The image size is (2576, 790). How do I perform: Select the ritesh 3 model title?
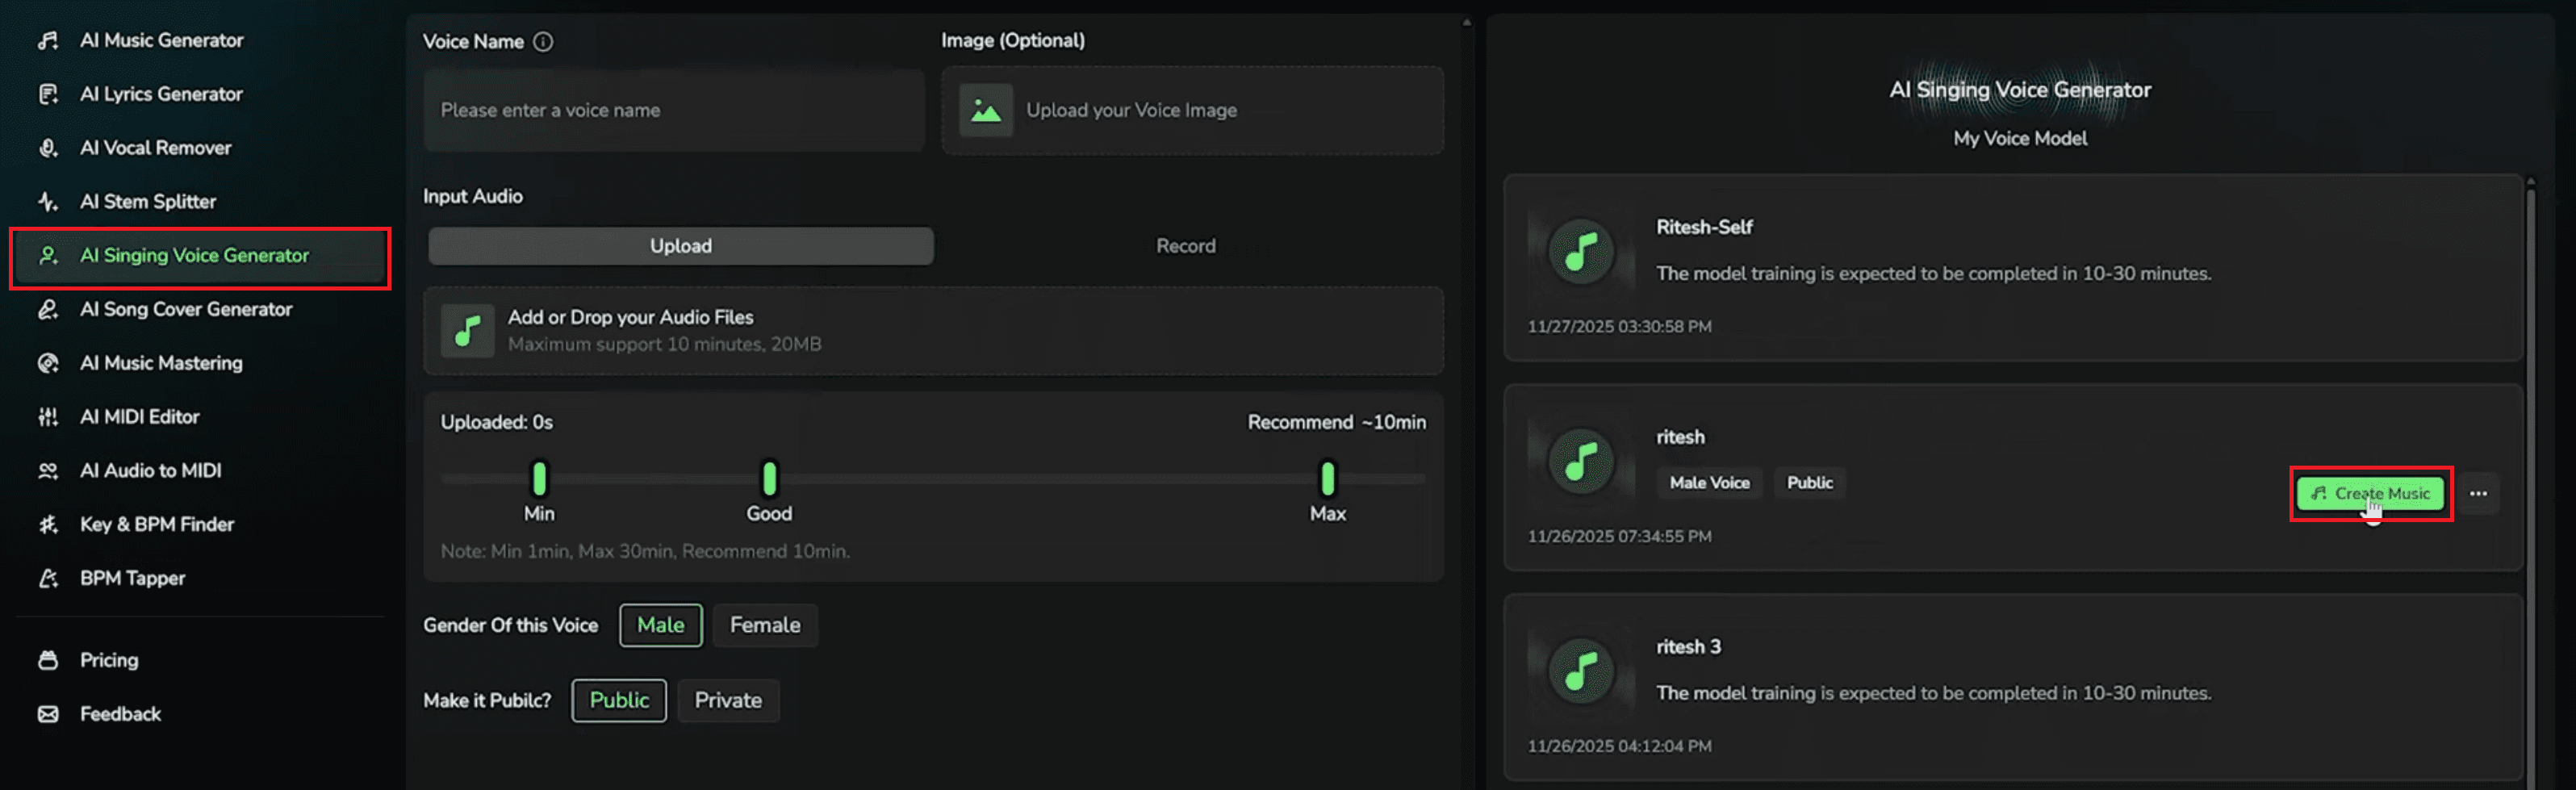(1688, 647)
